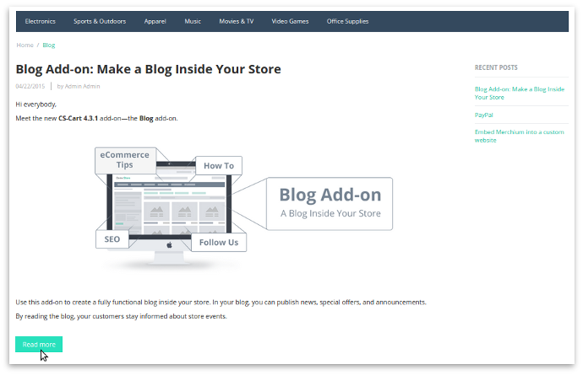583x375 pixels.
Task: Open the PayPal recent post
Action: pyautogui.click(x=484, y=115)
